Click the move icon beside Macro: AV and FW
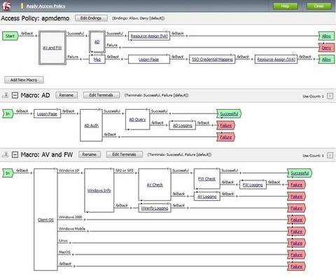The height and width of the screenshot is (277, 336). tap(6, 155)
